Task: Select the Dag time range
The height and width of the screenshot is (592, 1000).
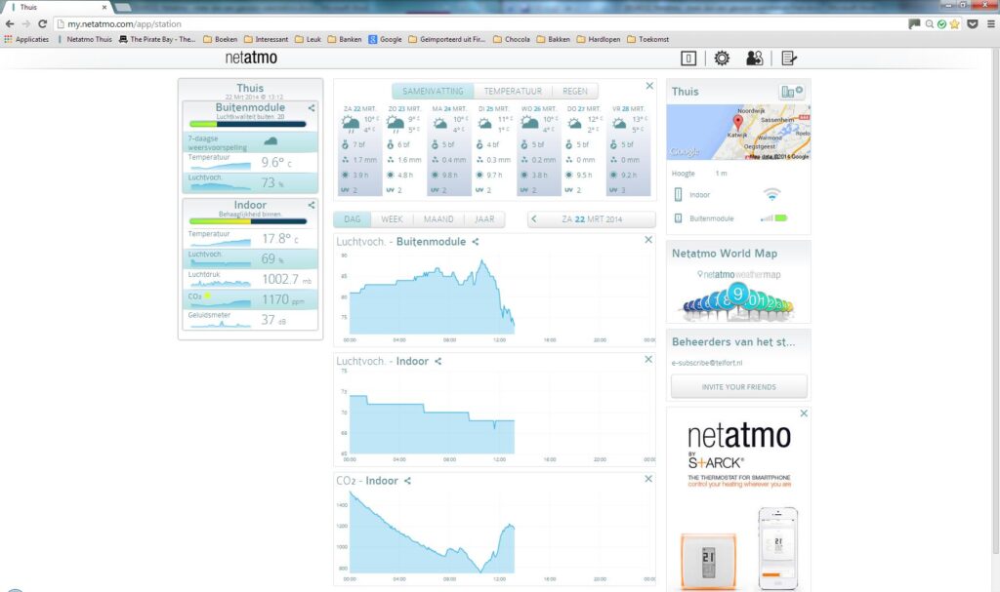Action: (352, 219)
